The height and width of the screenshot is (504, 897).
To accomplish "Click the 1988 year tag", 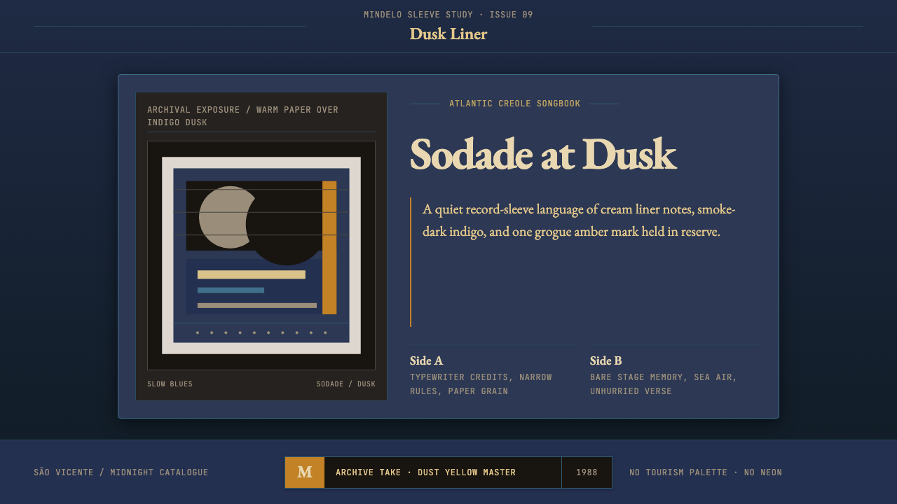I will click(x=587, y=472).
